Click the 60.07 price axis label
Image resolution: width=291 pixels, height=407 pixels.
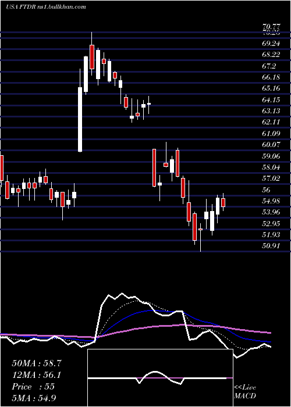point(271,145)
